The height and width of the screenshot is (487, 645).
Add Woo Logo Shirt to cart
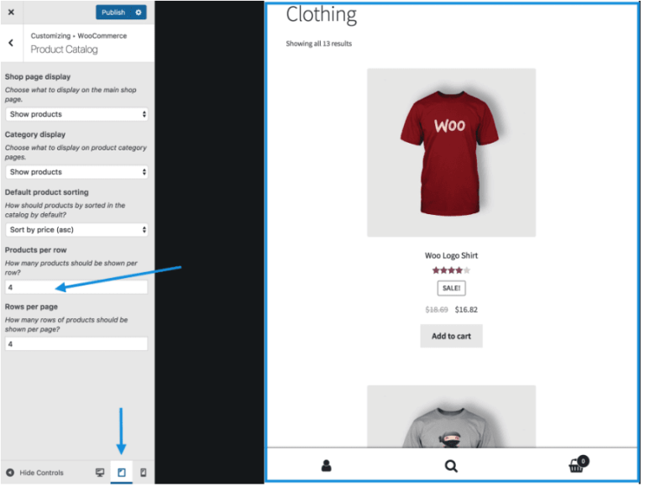tap(452, 337)
